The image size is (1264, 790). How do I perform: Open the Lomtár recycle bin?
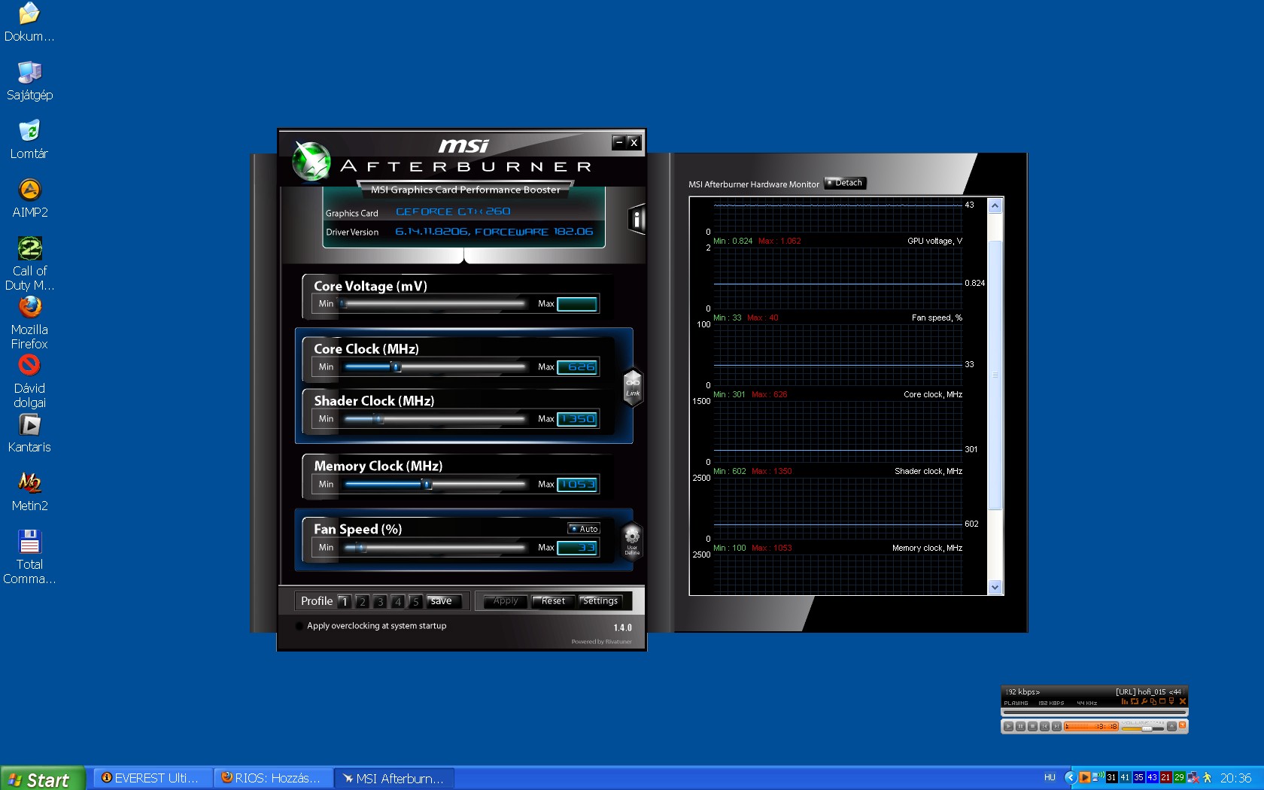coord(29,140)
